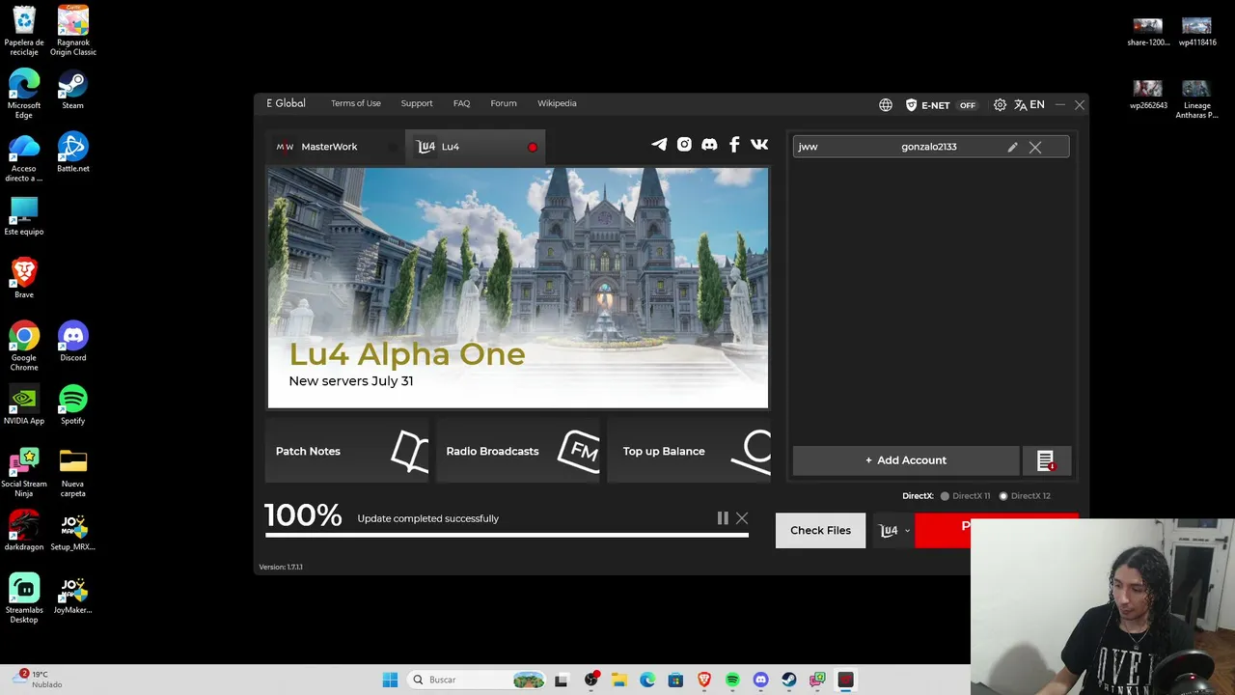Open the account list document icon
1235x695 pixels.
pos(1046,460)
